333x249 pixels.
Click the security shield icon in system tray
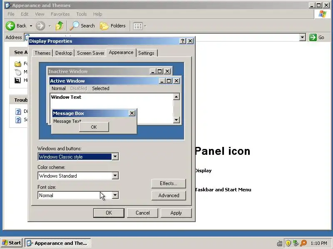coord(288,243)
